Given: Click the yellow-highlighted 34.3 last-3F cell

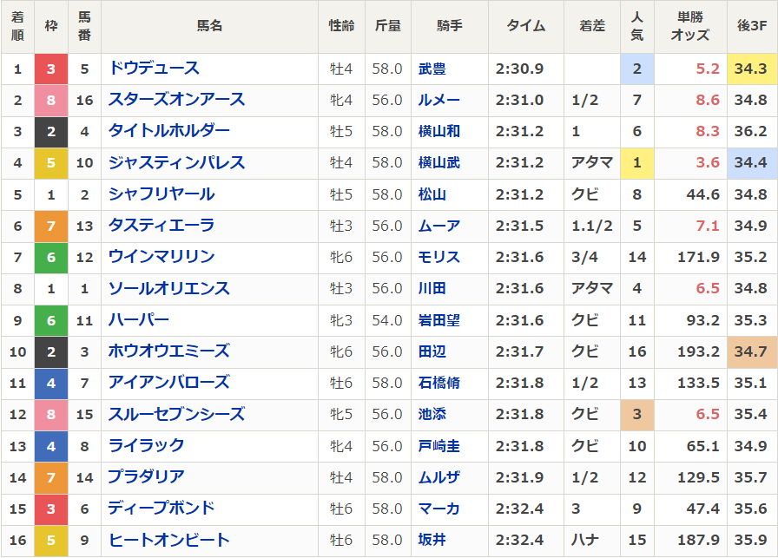Looking at the screenshot, I should coord(751,69).
